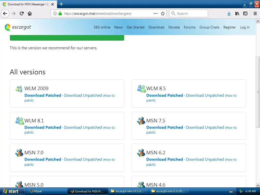Click the escargot logo in header

coord(18,27)
